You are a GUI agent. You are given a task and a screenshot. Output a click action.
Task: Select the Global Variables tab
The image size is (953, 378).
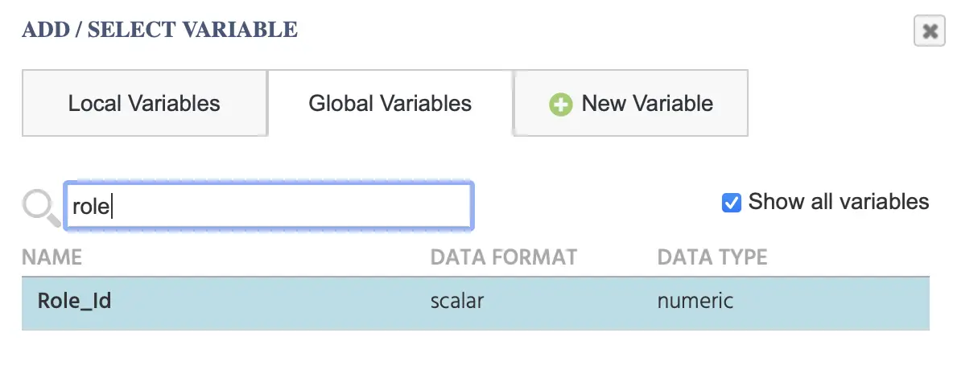click(x=390, y=103)
